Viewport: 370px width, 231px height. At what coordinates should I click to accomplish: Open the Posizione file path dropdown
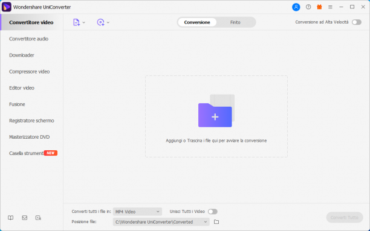161,222
